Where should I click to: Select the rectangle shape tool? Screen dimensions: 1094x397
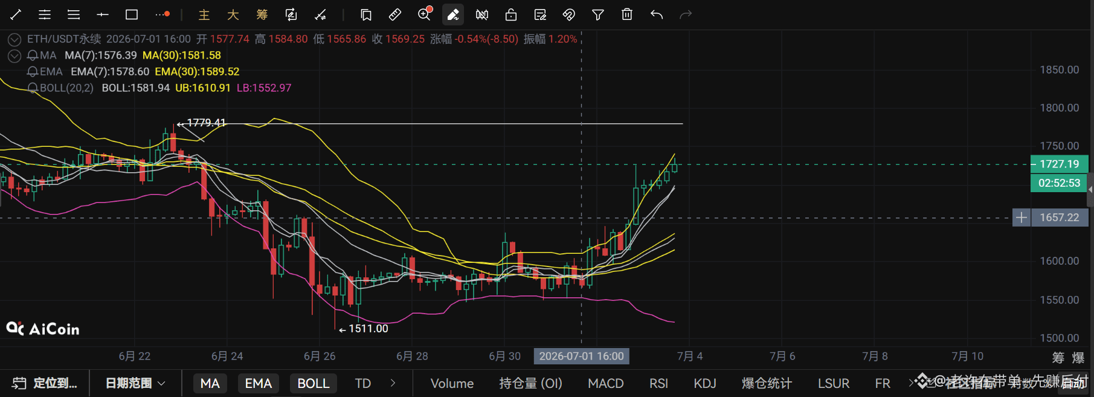132,15
